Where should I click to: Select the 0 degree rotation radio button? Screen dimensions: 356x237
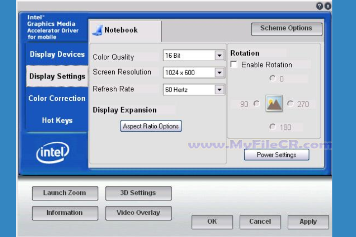click(x=272, y=79)
